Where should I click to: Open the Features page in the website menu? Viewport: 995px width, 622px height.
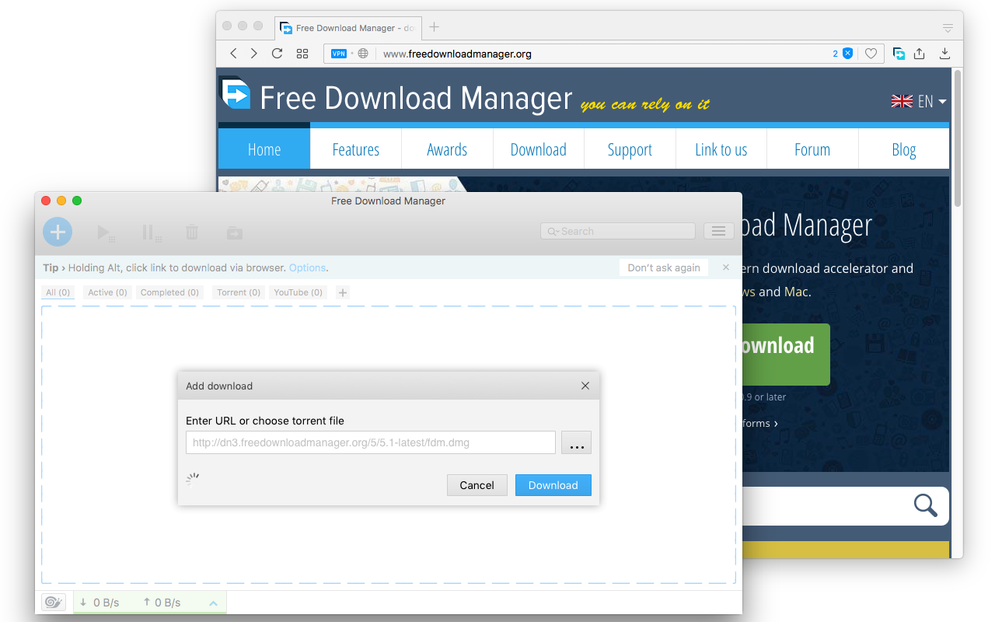355,149
